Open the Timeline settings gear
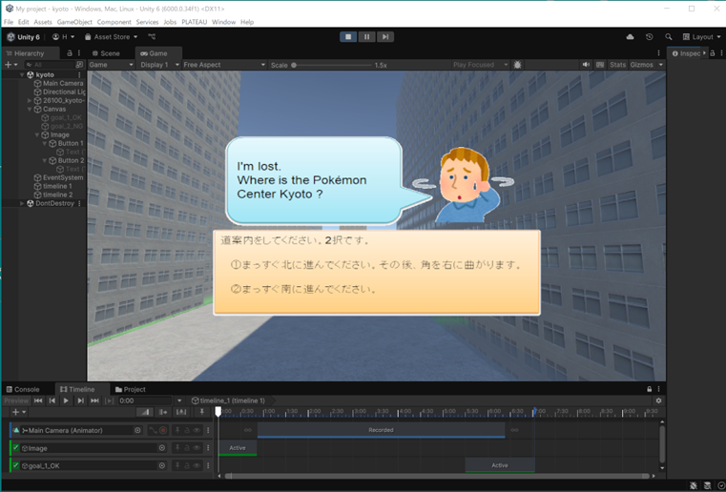 coord(659,400)
